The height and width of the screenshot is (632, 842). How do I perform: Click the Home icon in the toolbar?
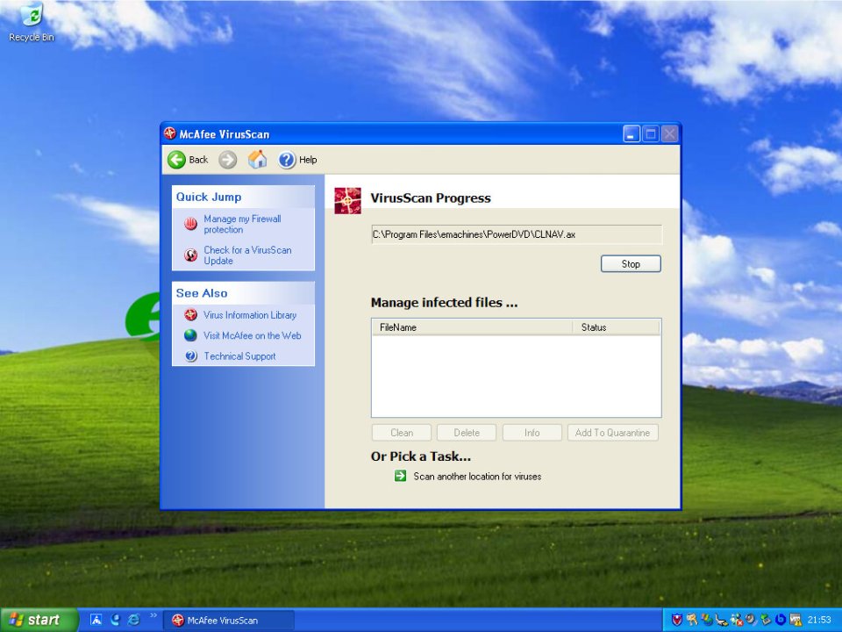(257, 160)
